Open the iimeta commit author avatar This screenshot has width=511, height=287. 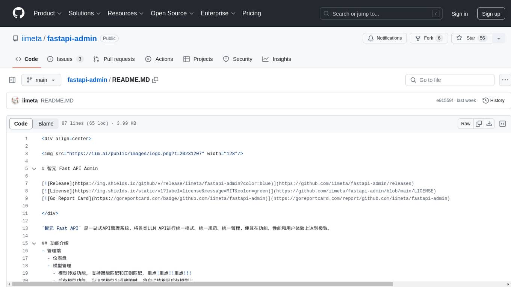(x=15, y=101)
